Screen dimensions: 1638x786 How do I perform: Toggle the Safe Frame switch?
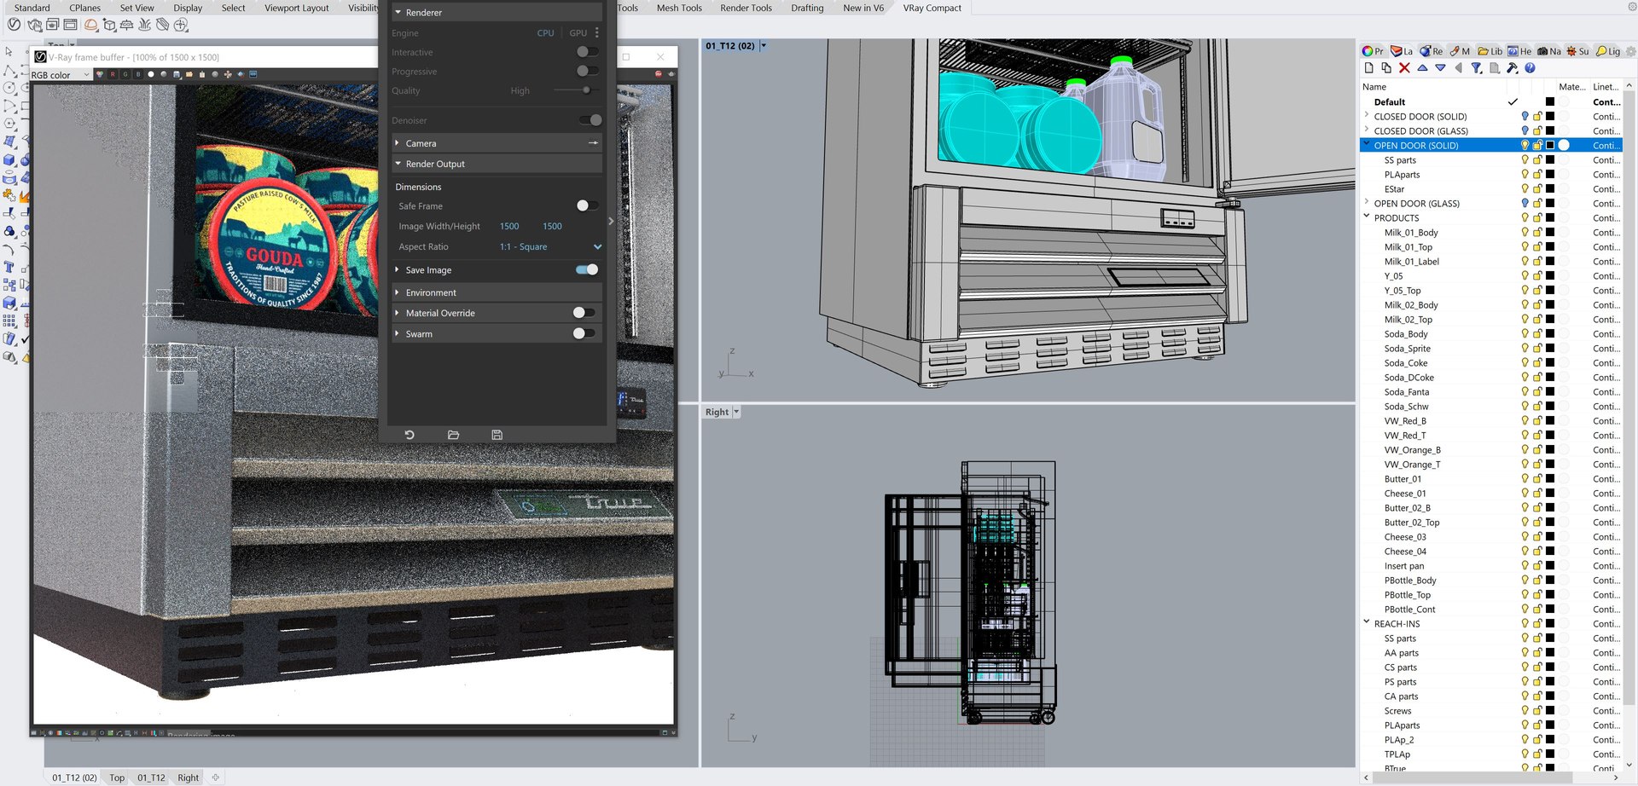pos(588,205)
